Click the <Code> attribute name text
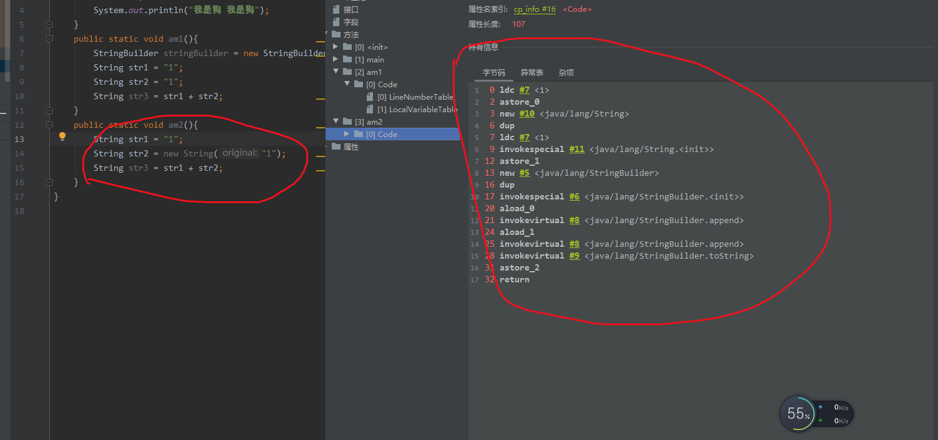The width and height of the screenshot is (938, 440). (577, 9)
